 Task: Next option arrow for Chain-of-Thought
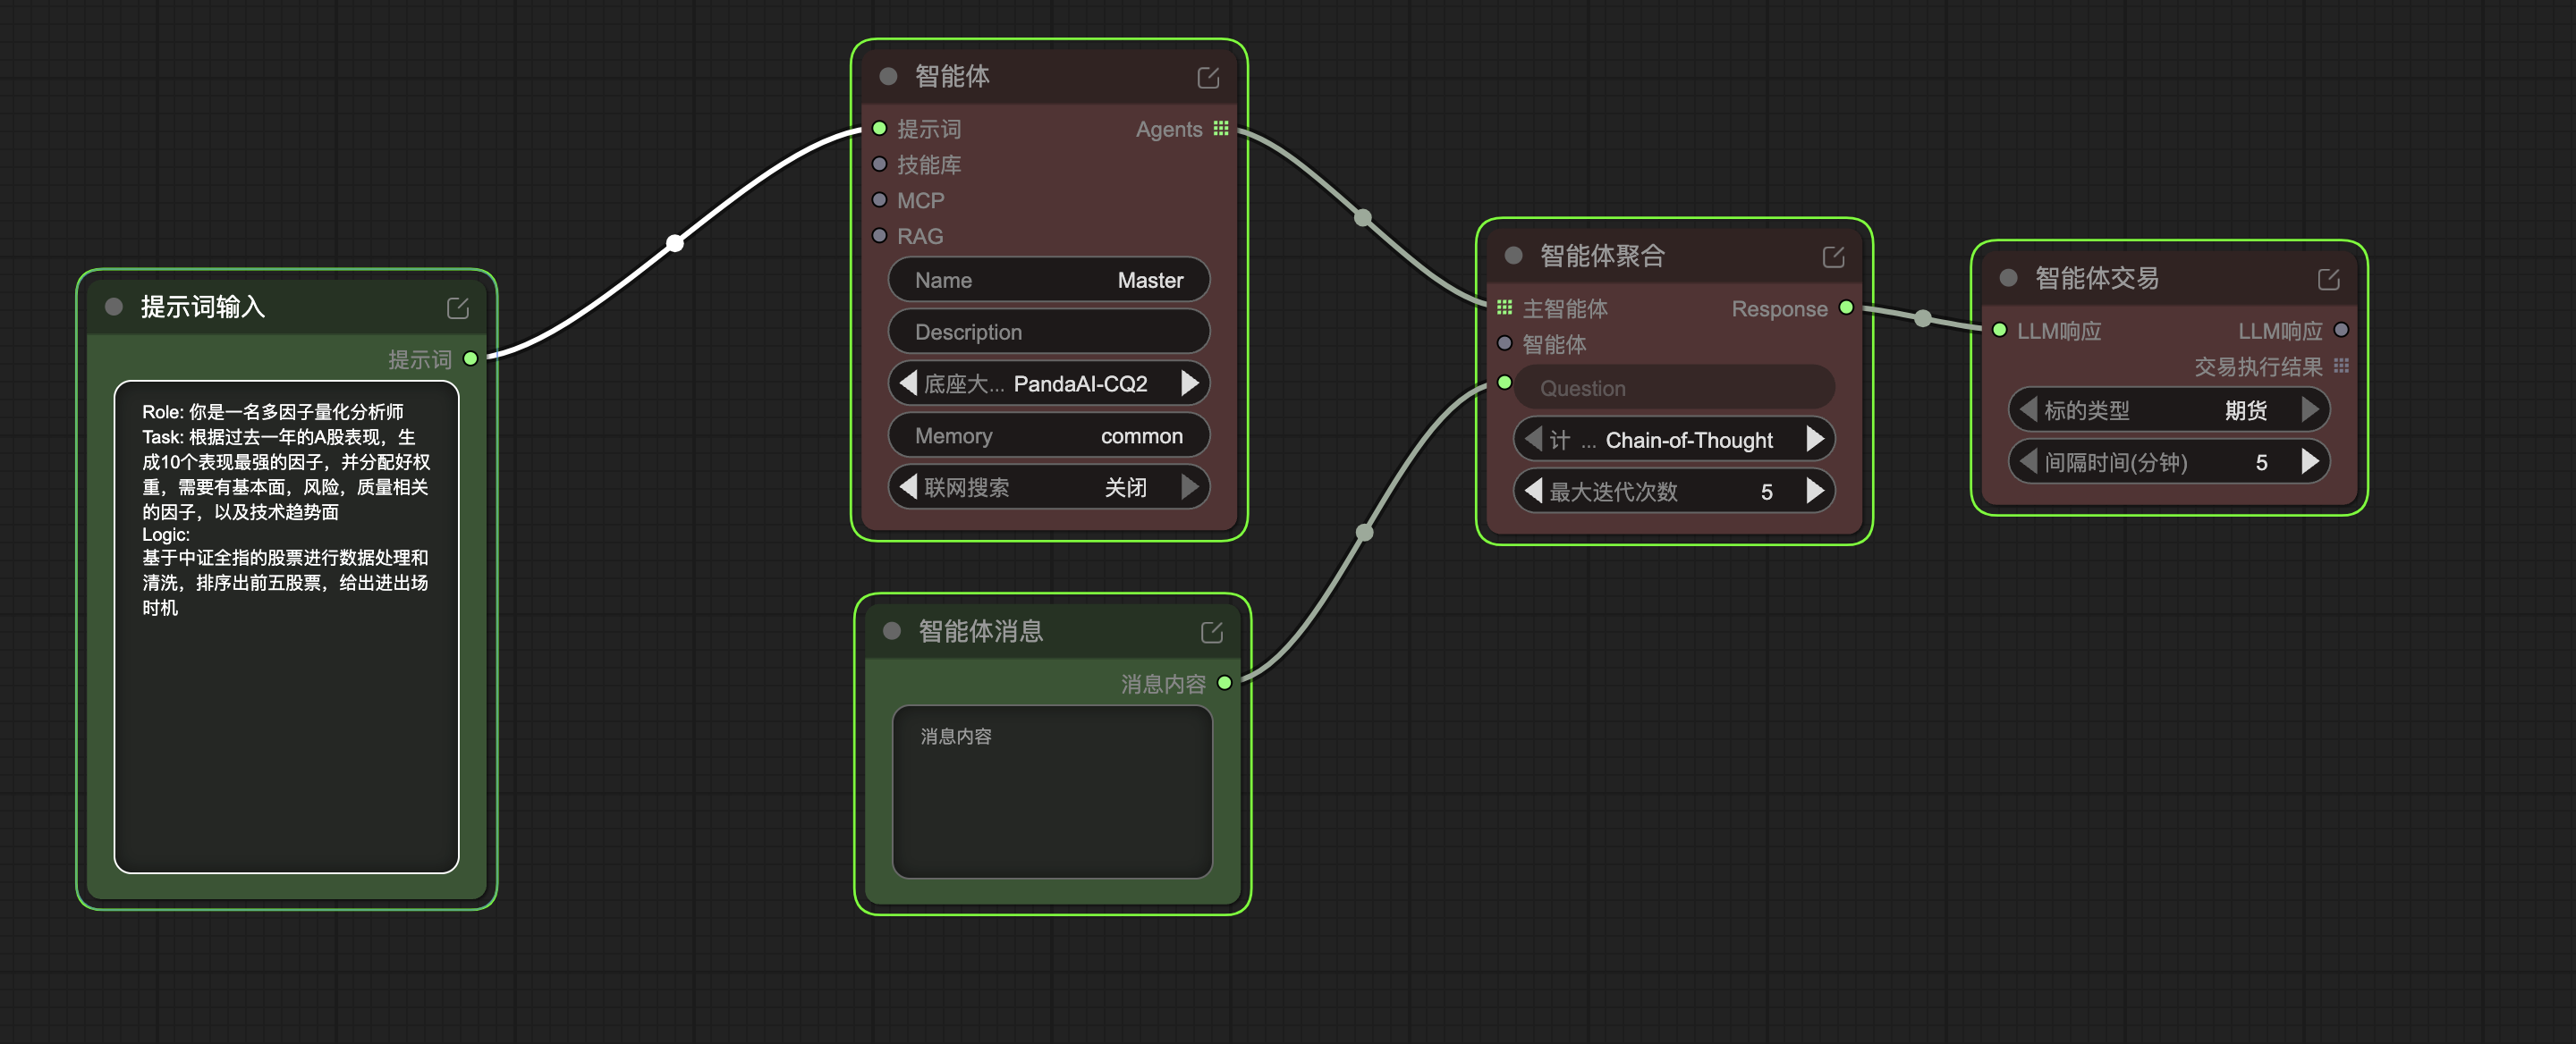(x=1814, y=440)
